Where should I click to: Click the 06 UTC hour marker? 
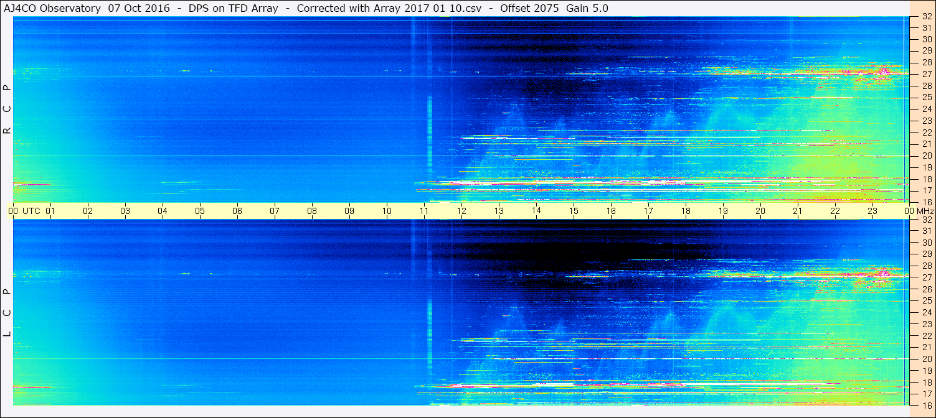click(x=237, y=211)
